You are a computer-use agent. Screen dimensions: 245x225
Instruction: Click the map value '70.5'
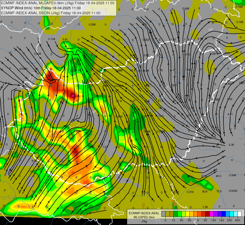pos(176,177)
